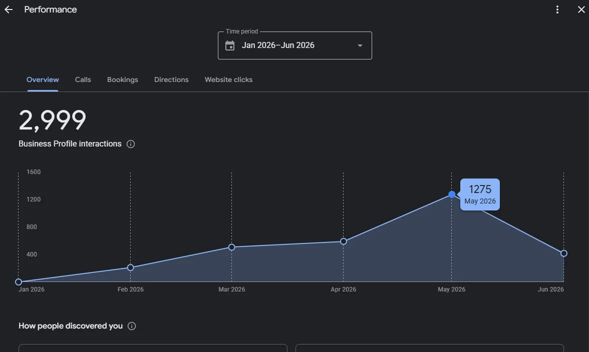Screen dimensions: 589x352
Task: Open the three-dot more options menu
Action: click(x=557, y=9)
